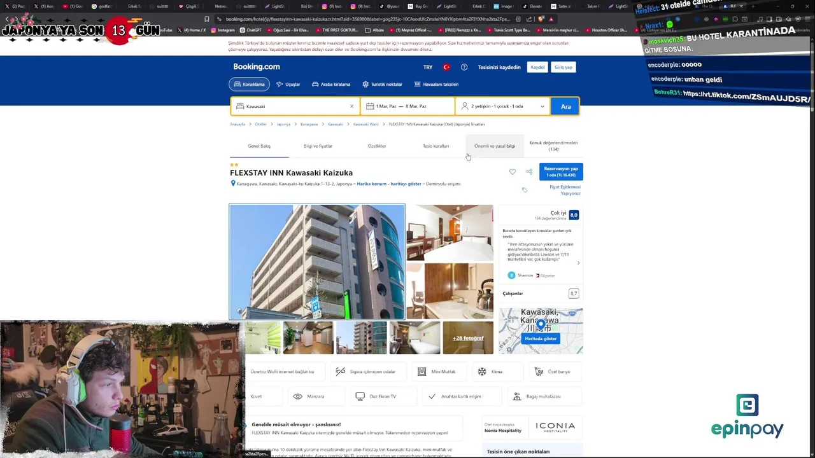Image resolution: width=815 pixels, height=458 pixels.
Task: Click the Özel banyo shower icon
Action: (539, 371)
